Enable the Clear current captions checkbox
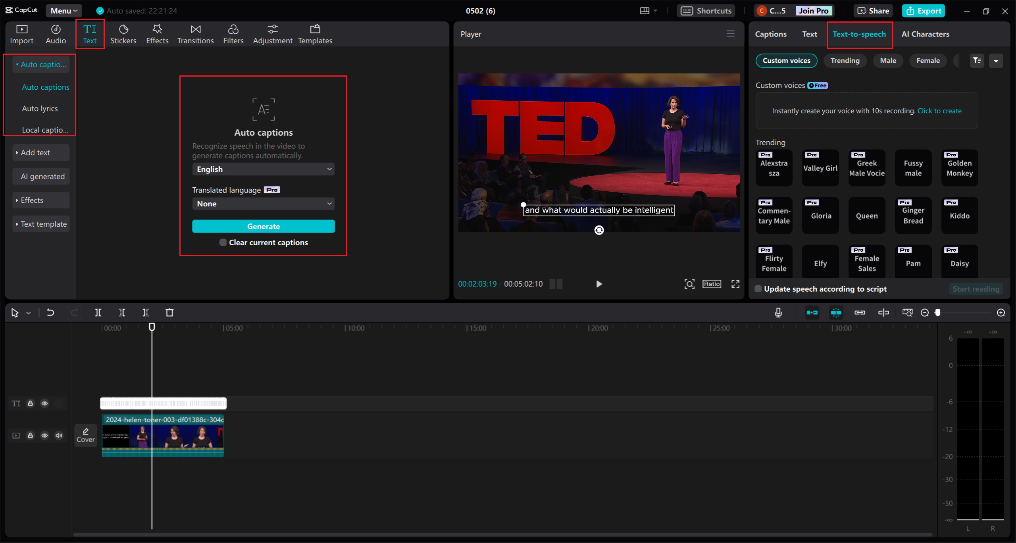 223,242
